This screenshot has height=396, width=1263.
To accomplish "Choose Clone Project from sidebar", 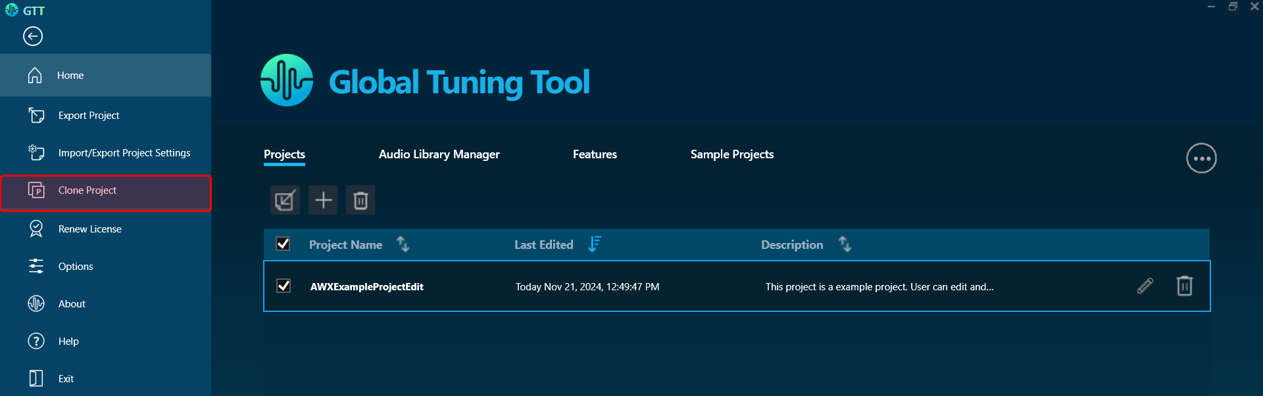I will click(x=105, y=193).
